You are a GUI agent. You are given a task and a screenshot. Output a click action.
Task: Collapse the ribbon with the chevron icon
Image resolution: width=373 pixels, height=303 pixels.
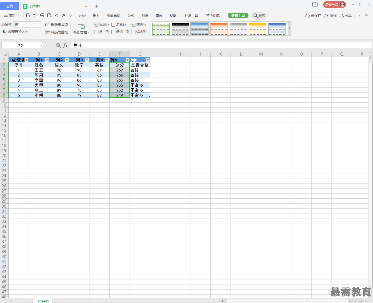pyautogui.click(x=367, y=15)
